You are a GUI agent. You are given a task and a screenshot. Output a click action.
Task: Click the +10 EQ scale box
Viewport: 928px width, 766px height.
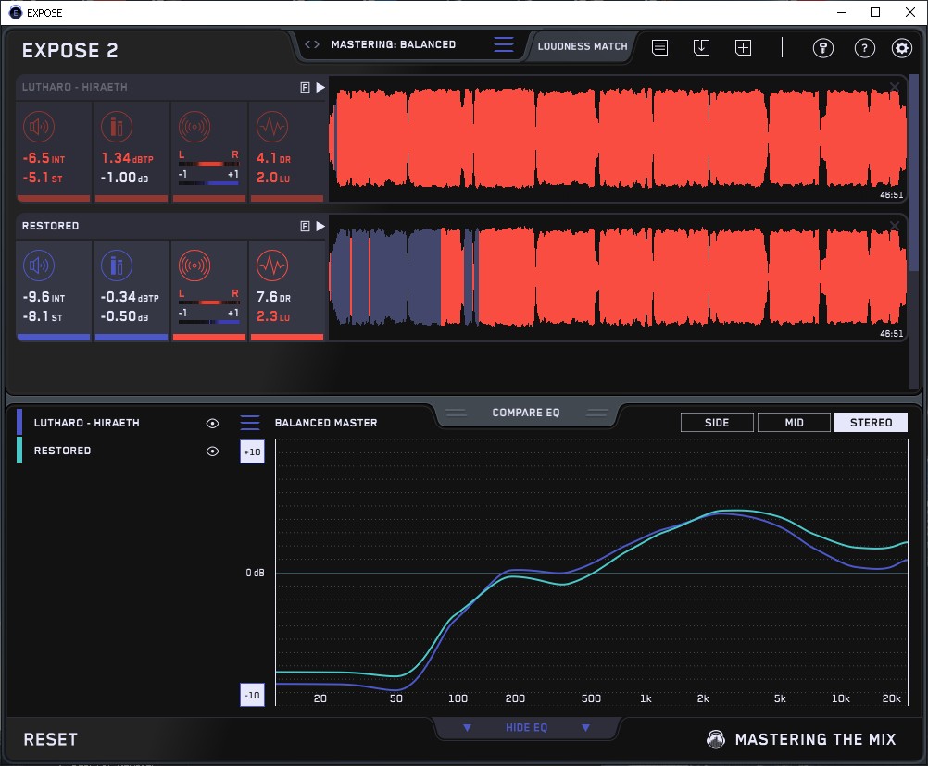pos(252,451)
